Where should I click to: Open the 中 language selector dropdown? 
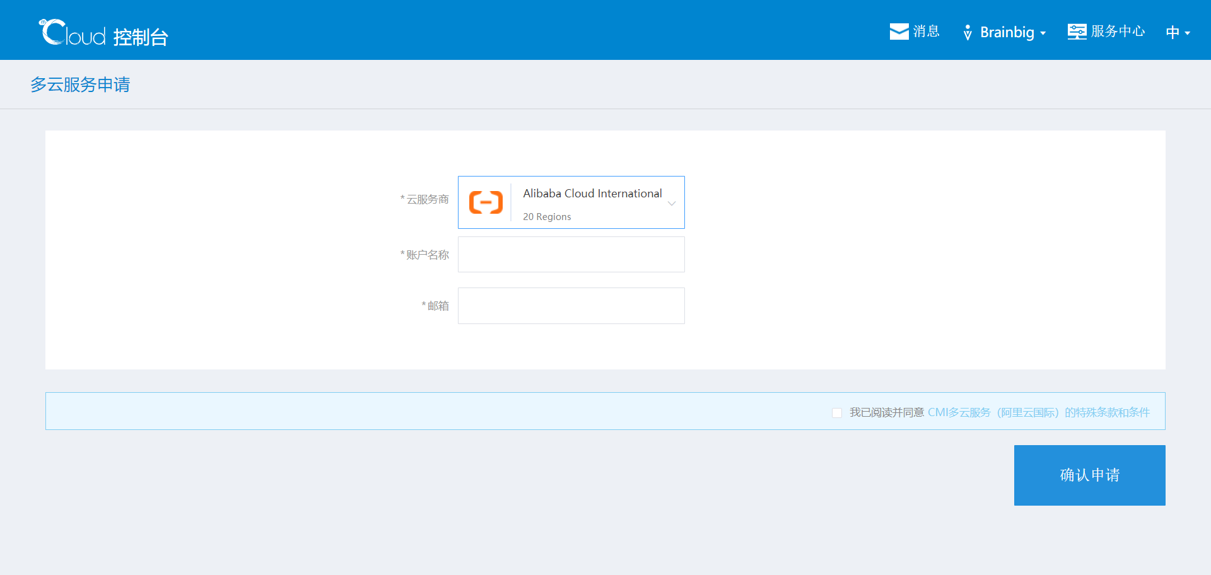[1178, 32]
